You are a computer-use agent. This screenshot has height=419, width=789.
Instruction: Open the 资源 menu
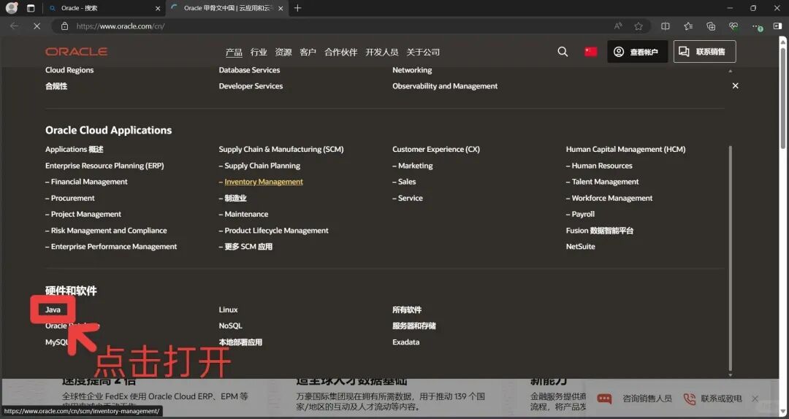pyautogui.click(x=283, y=52)
